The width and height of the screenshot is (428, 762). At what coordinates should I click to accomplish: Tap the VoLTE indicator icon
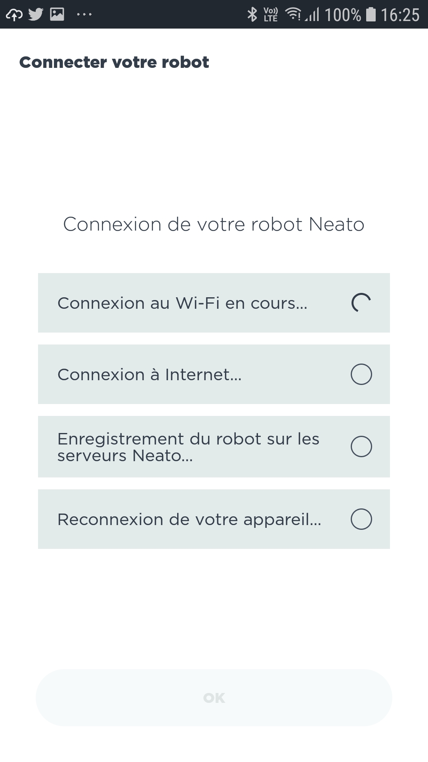pyautogui.click(x=271, y=15)
